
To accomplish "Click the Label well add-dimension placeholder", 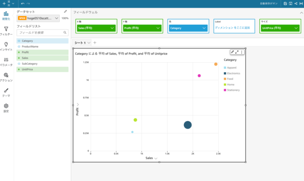I will [232, 28].
